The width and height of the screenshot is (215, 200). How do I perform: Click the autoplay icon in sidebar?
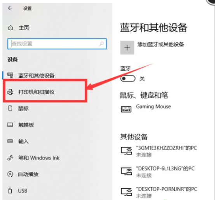click(x=10, y=174)
